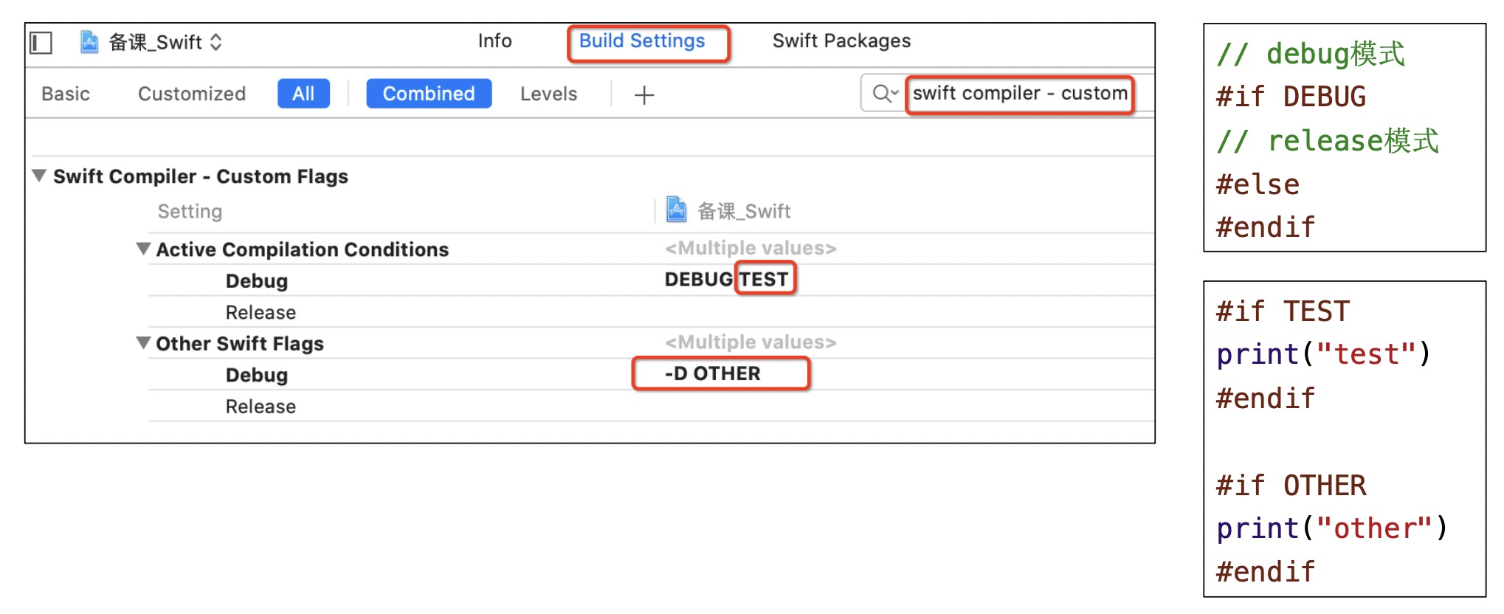Click the 备课_Swift column header icon
1504x614 pixels.
coord(676,210)
